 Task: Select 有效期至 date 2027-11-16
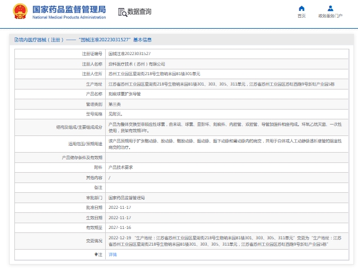click(x=120, y=228)
